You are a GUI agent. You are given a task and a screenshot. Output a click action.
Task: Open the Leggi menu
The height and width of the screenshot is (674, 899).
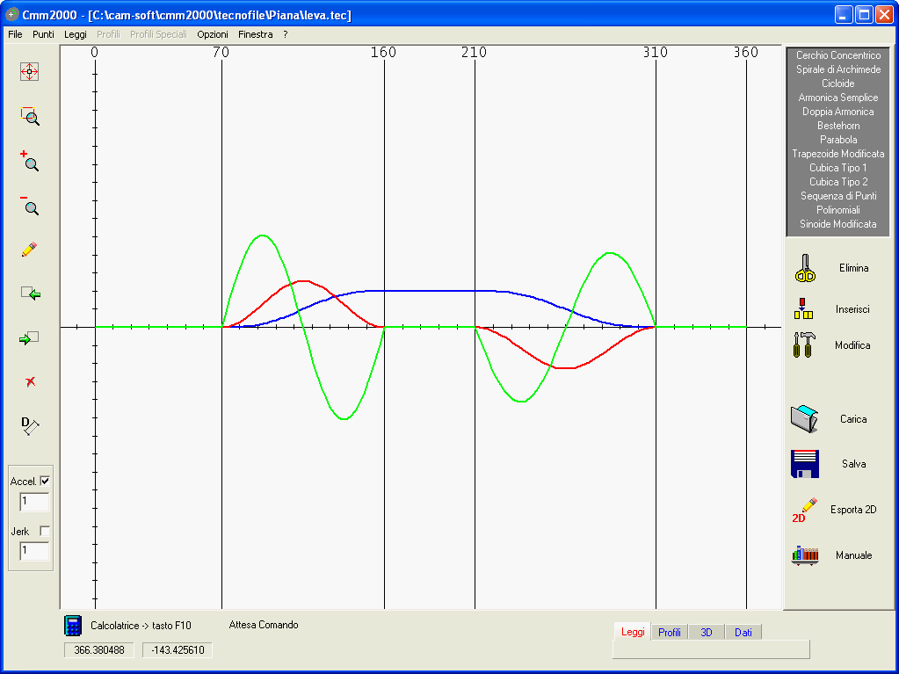75,34
